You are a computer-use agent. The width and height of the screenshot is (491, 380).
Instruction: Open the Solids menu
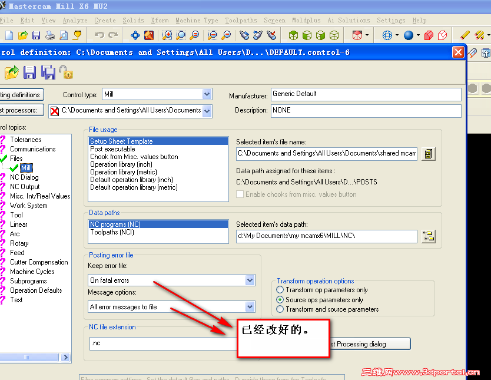pos(133,21)
